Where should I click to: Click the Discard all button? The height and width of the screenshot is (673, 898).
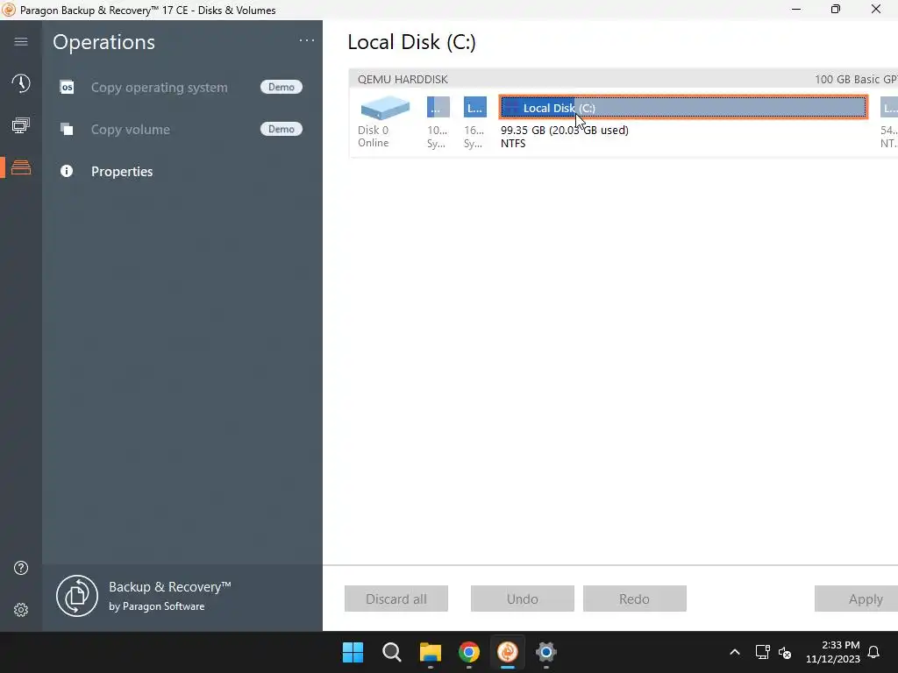click(x=396, y=599)
